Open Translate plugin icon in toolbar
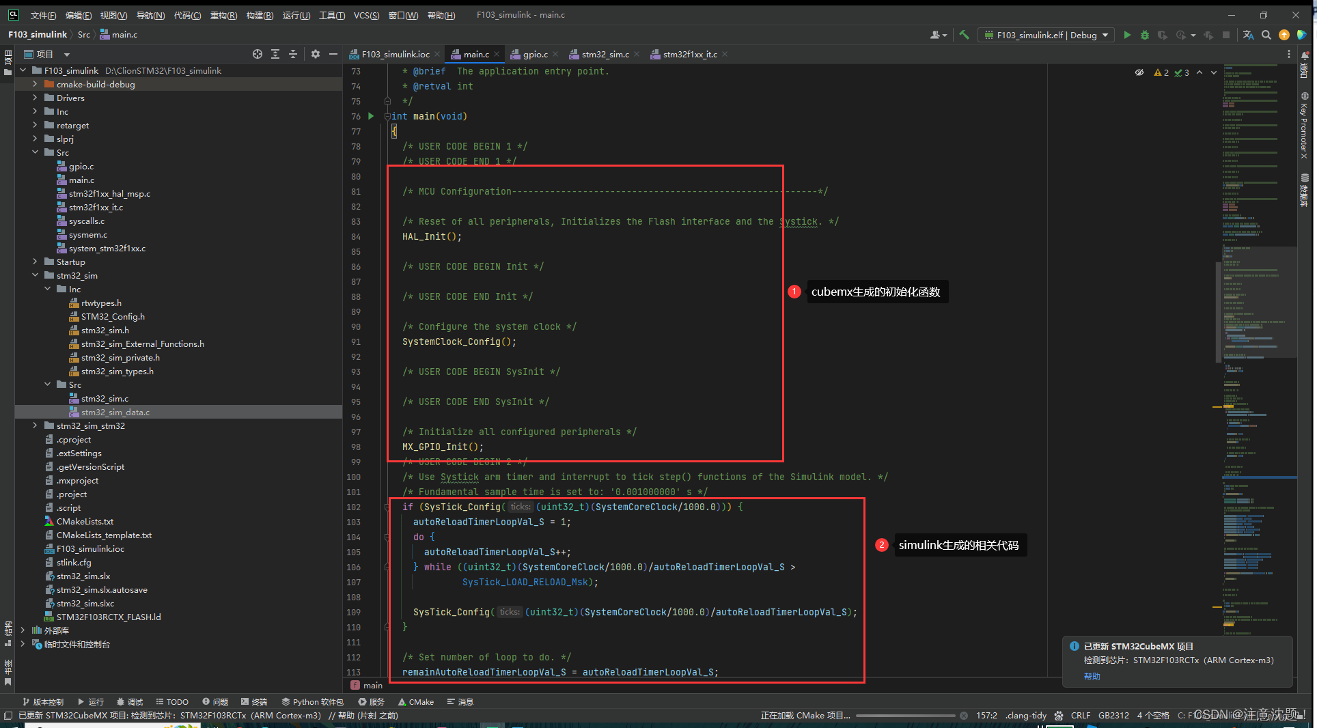Image resolution: width=1317 pixels, height=728 pixels. [1248, 35]
